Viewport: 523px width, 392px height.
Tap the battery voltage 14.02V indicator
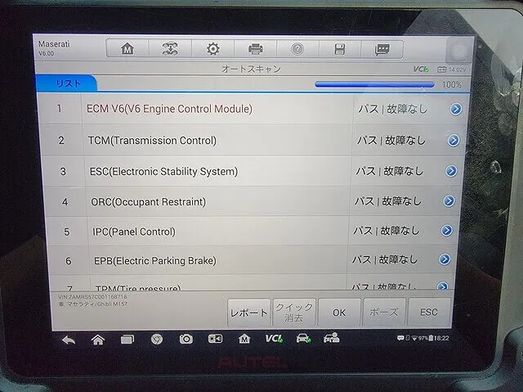(452, 70)
